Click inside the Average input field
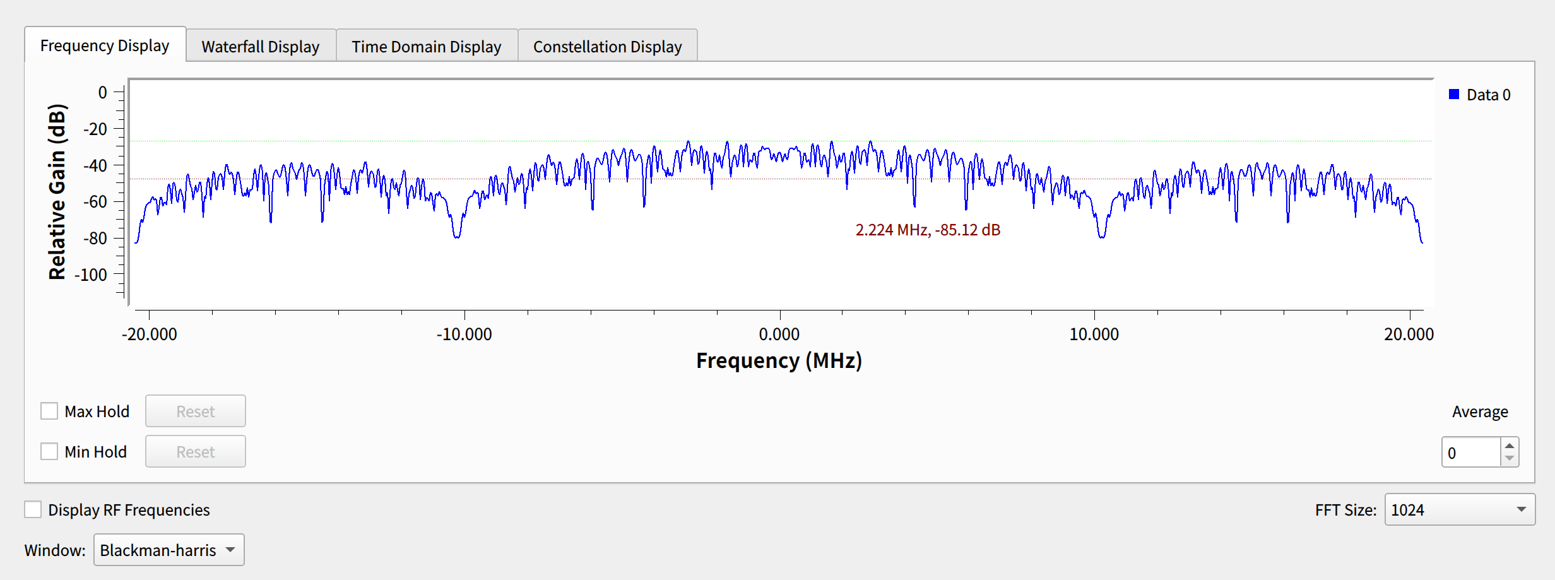The height and width of the screenshot is (580, 1555). pyautogui.click(x=1470, y=453)
